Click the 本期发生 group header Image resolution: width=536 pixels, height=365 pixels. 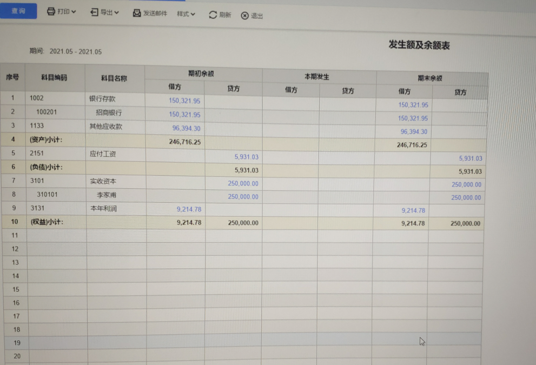[317, 77]
